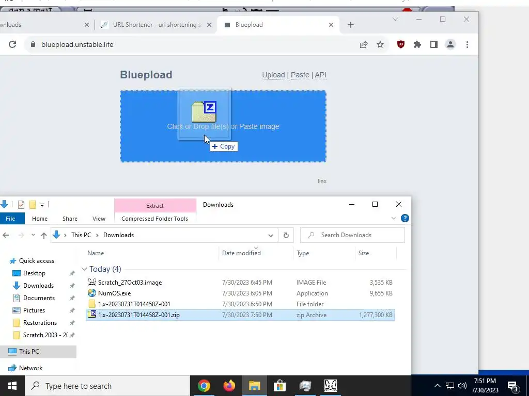Close the URL Shortener tab

(209, 25)
